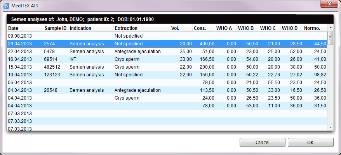Click the WHO D value 52,00
341x155 pixels.
click(296, 52)
